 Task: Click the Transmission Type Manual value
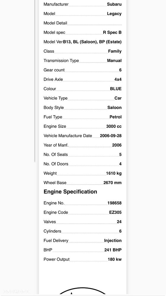click(x=114, y=61)
